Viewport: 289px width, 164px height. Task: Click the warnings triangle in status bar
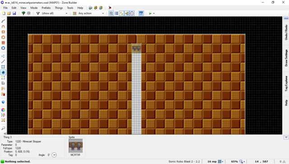[284, 161]
